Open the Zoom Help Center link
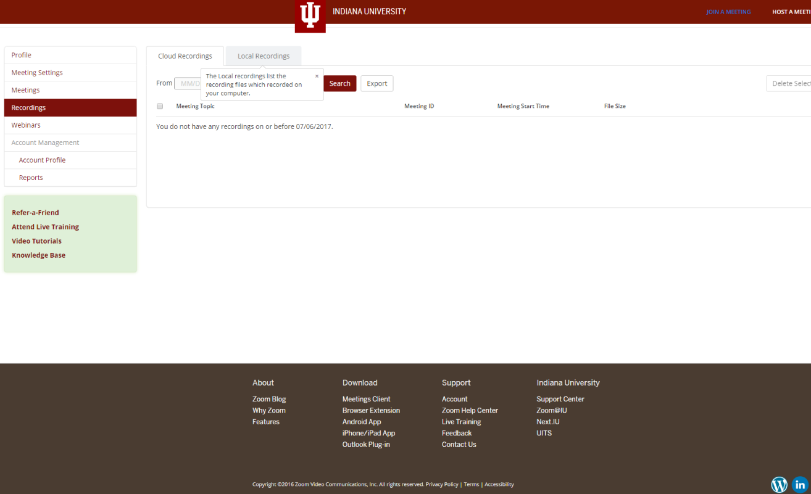Viewport: 811px width, 494px height. point(470,411)
